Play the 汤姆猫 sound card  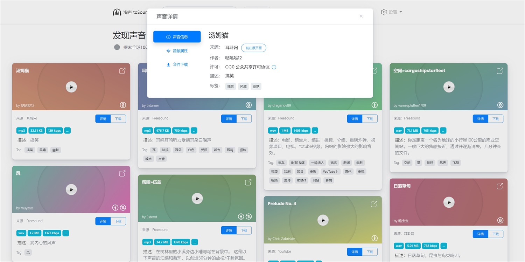(71, 87)
